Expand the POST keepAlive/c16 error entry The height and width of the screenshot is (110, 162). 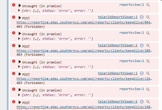(19, 74)
